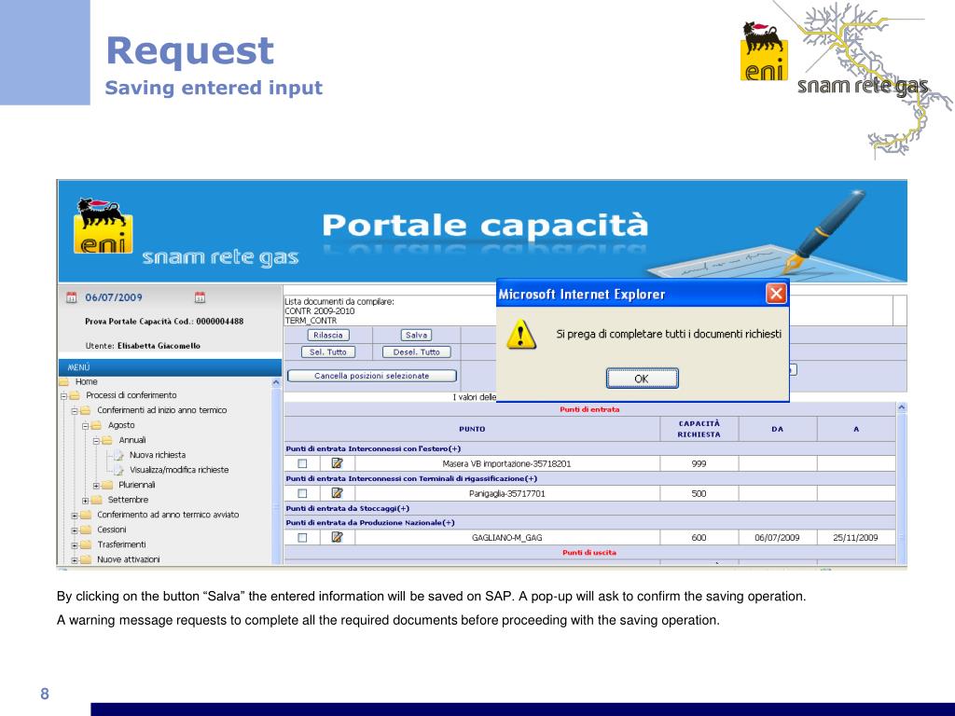Image resolution: width=955 pixels, height=716 pixels.
Task: Open the Pluriennali folder entry
Action: [137, 485]
